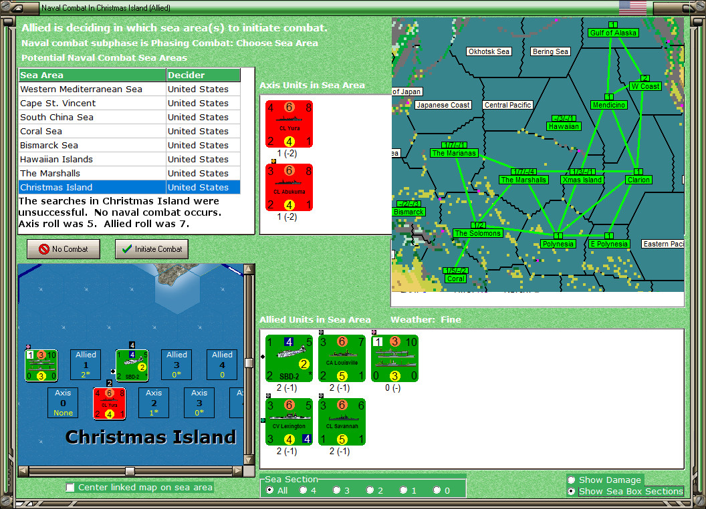The width and height of the screenshot is (706, 509).
Task: Click the CL Yura counter on the sea map
Action: [110, 403]
